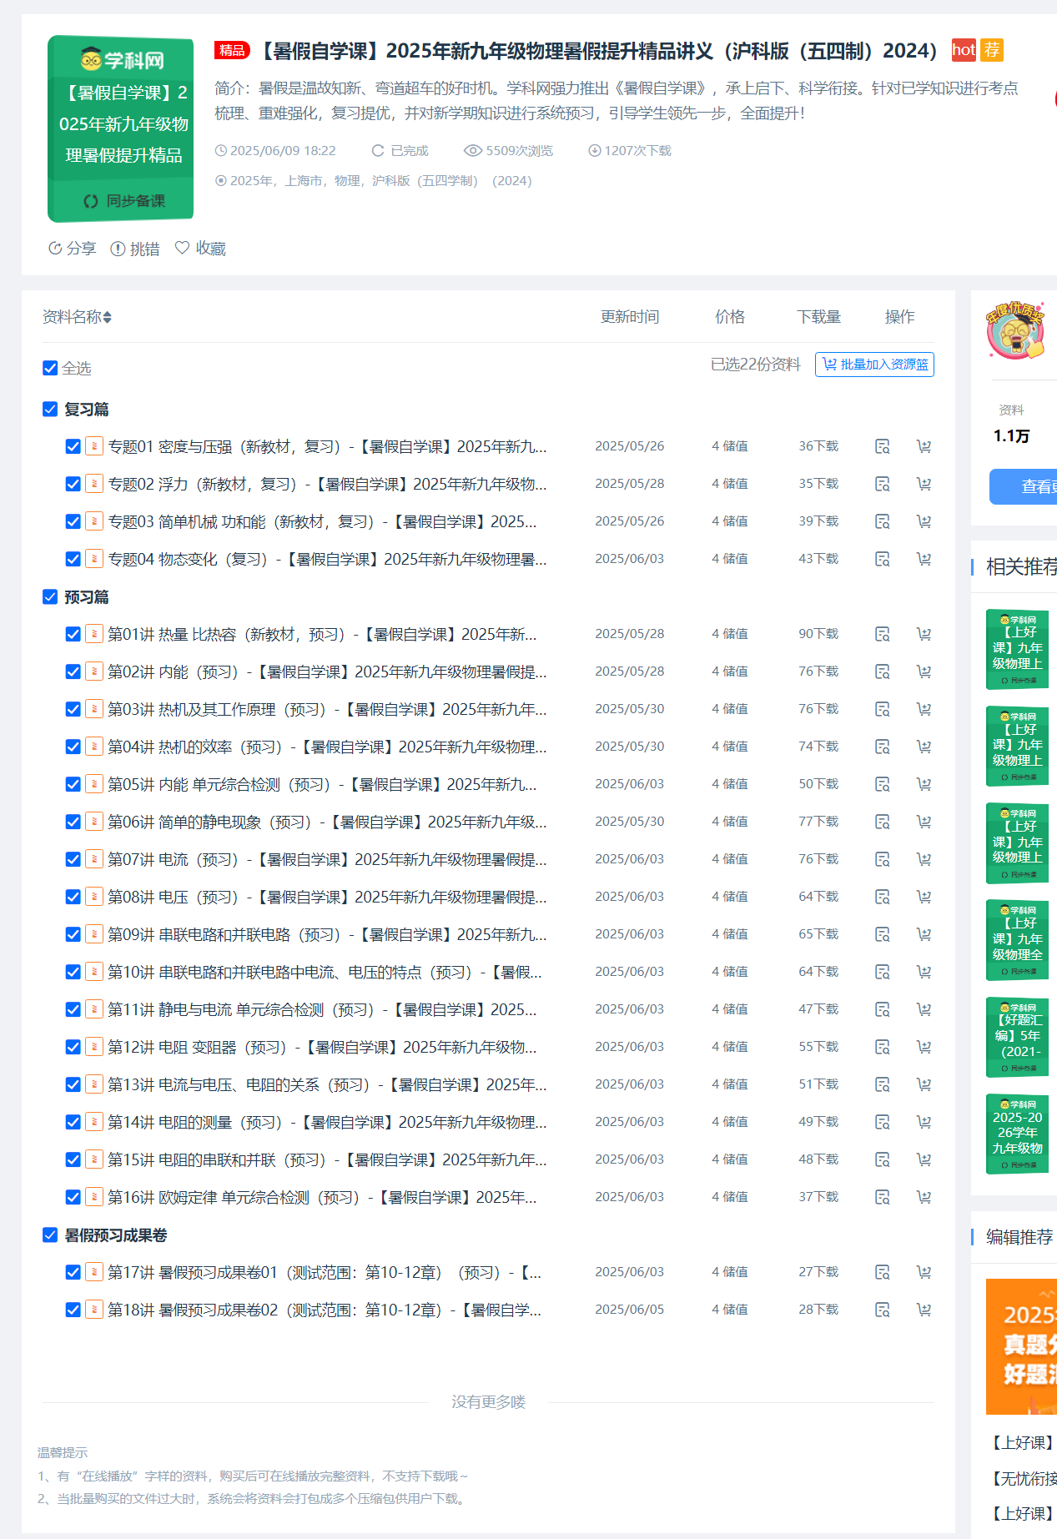Add 专题04 物态变化 to resource cart

coord(924,559)
